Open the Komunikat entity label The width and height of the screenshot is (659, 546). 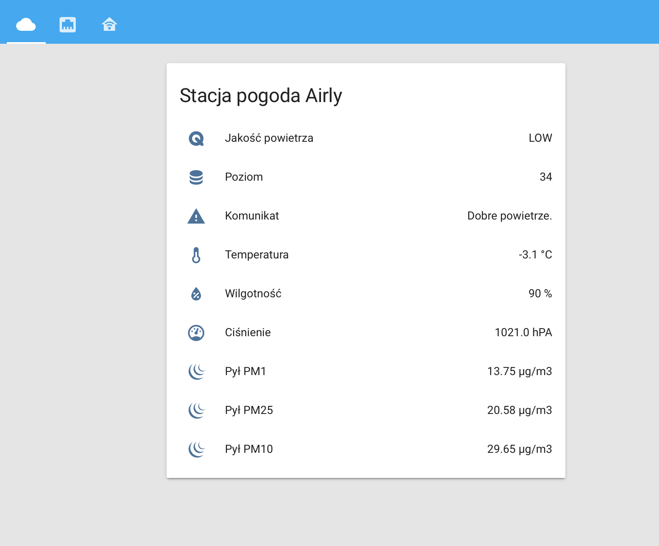252,216
